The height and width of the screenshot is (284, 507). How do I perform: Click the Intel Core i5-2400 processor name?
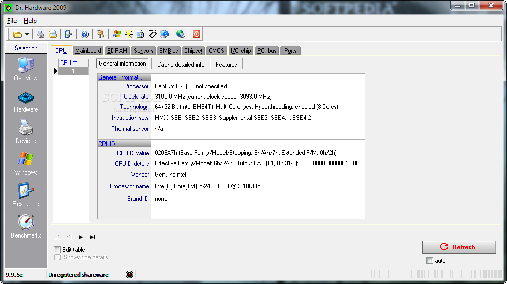(207, 186)
